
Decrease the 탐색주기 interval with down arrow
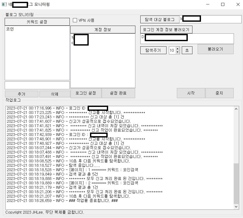point(178,52)
